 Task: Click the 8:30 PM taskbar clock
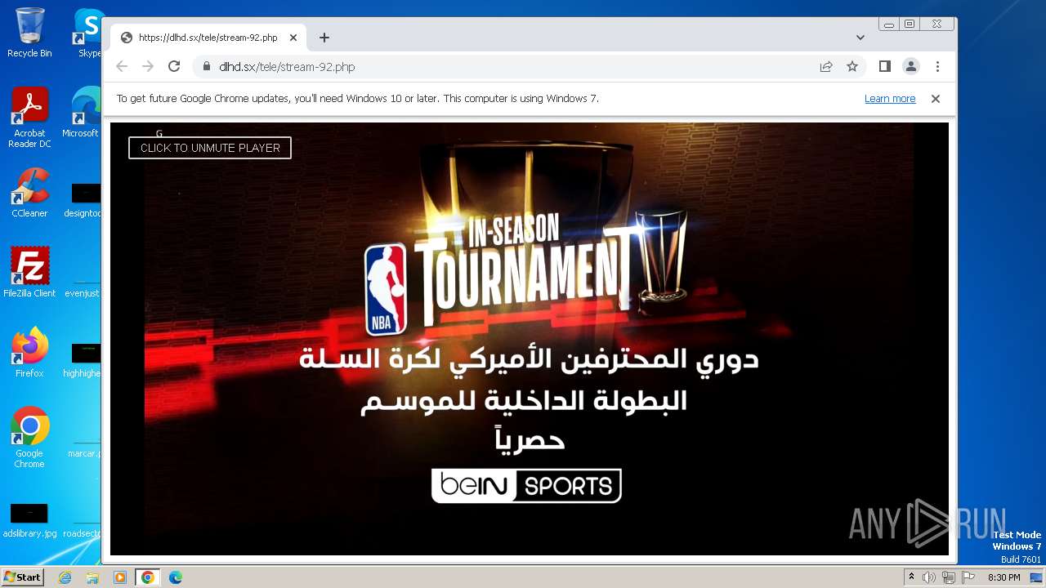pos(1004,577)
